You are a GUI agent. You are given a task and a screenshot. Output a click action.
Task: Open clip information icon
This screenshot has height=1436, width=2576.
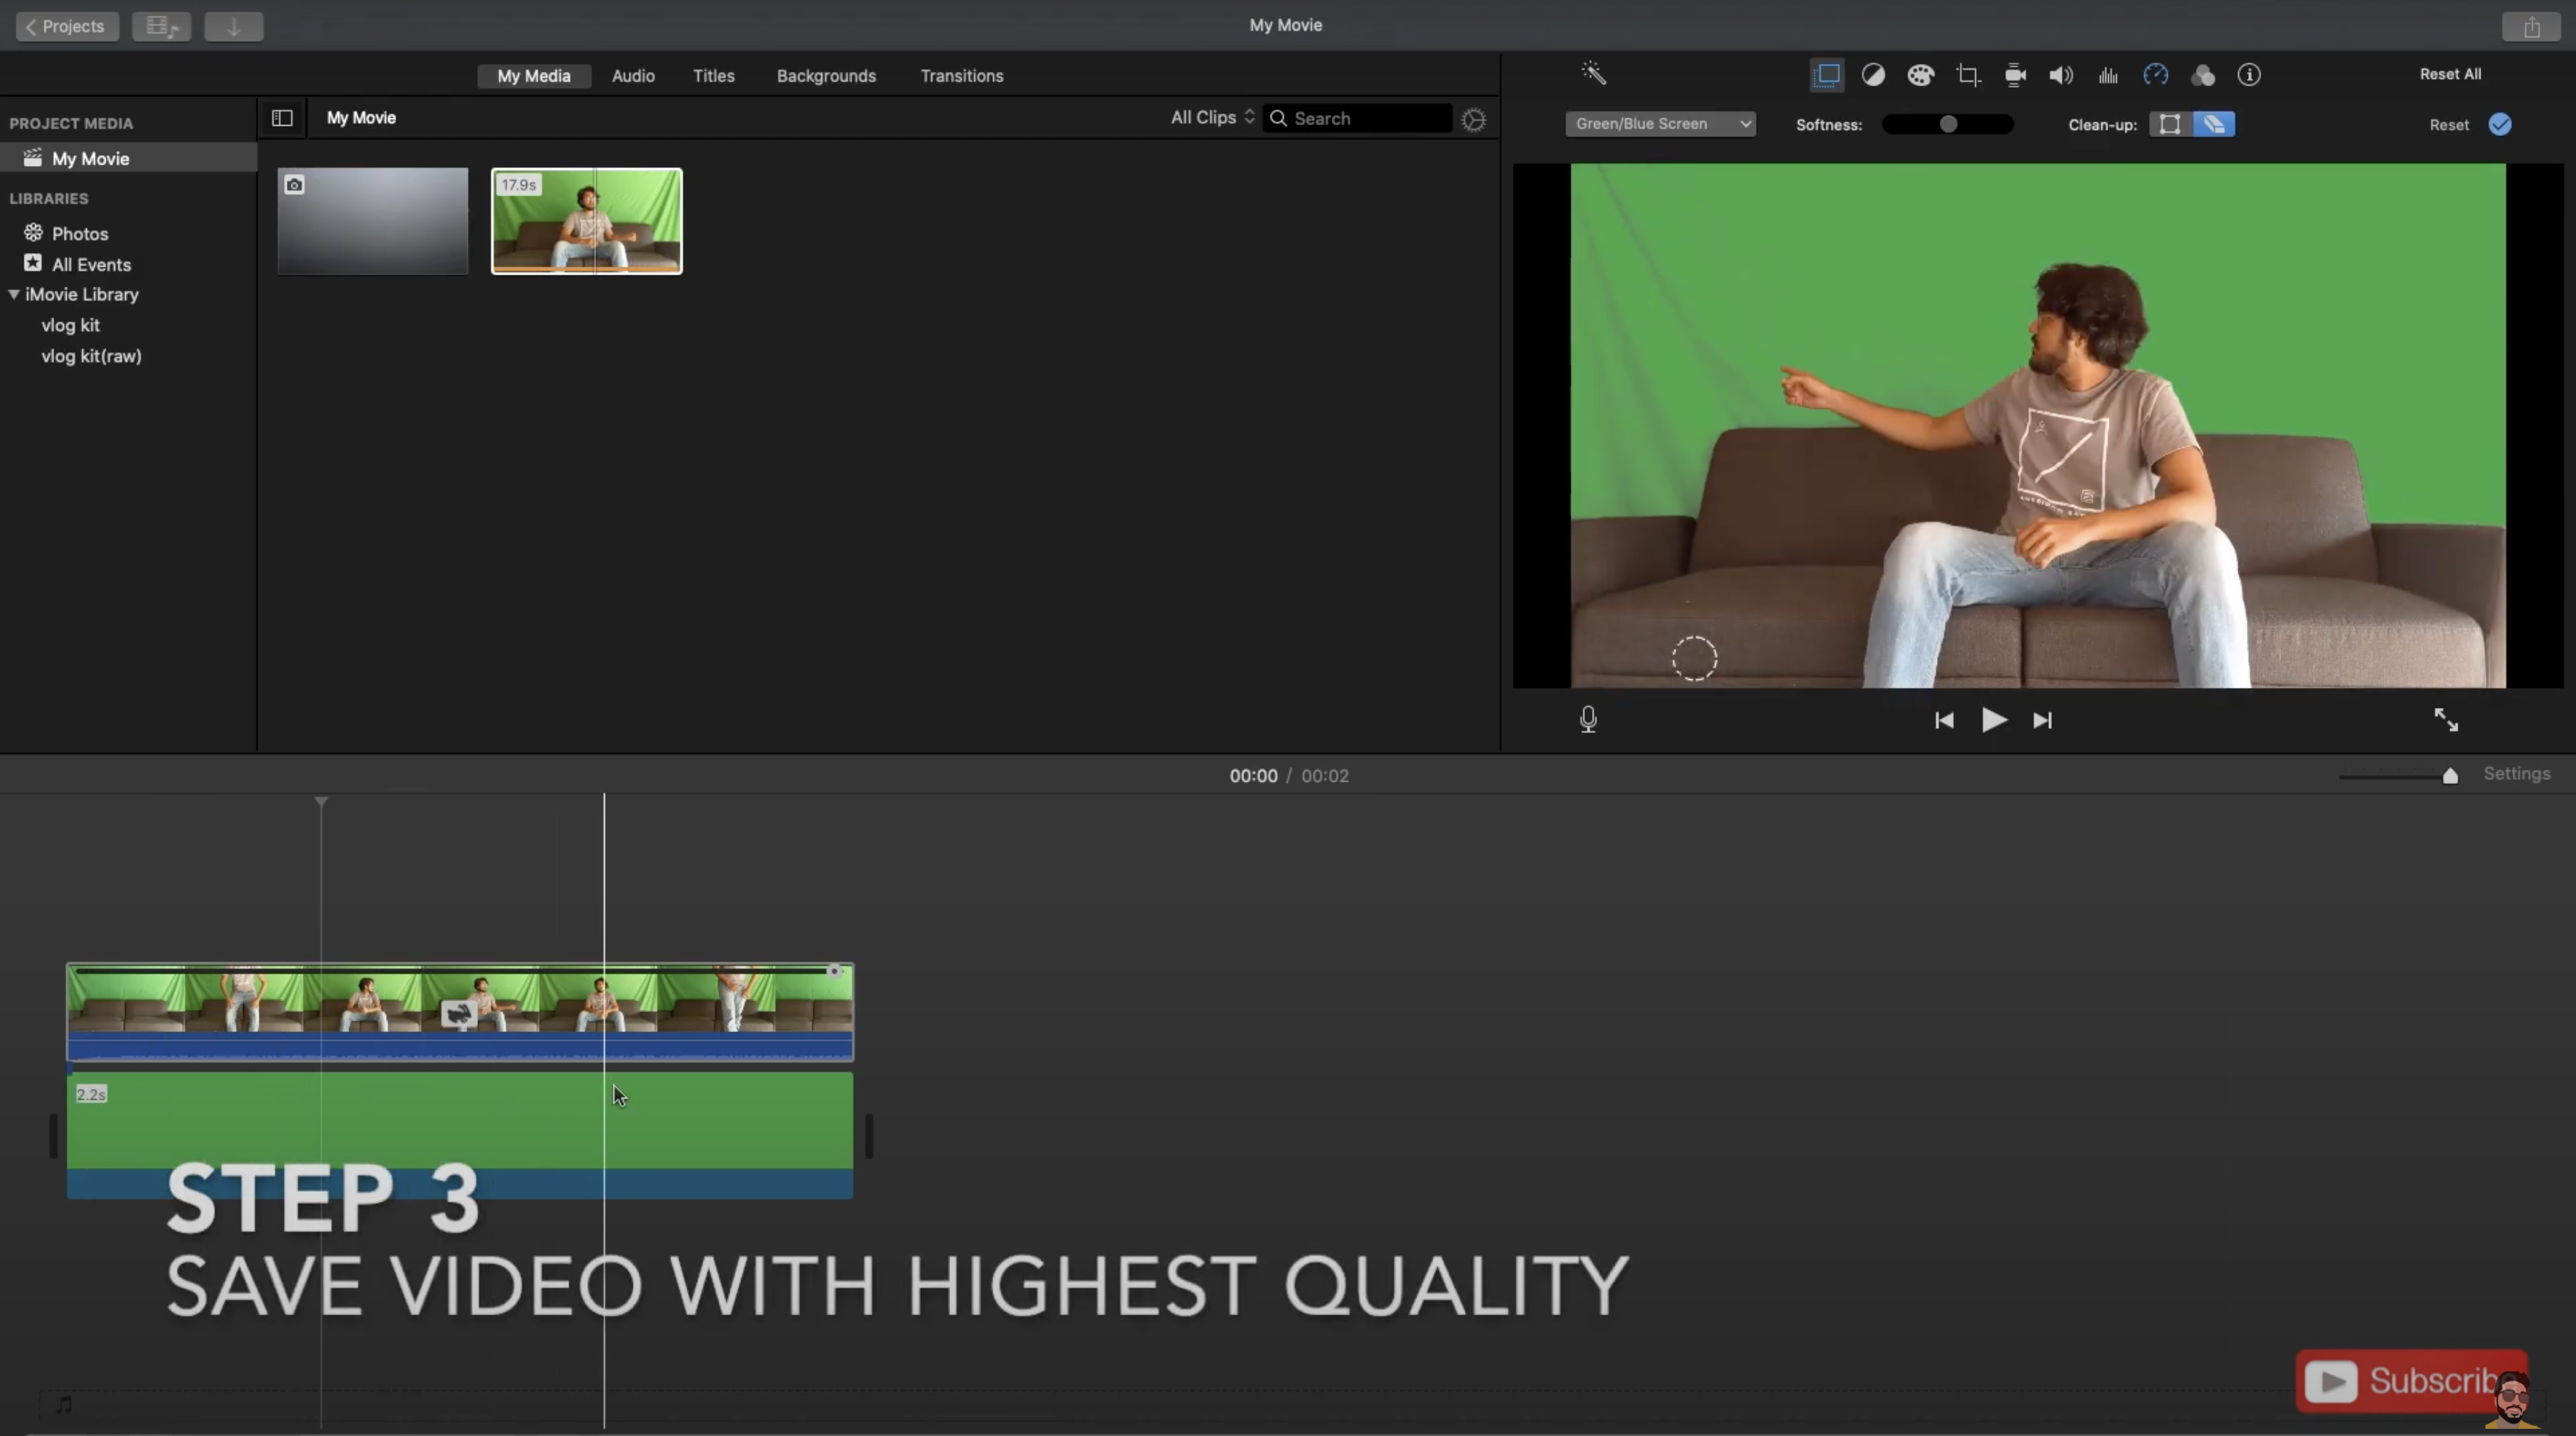2249,75
